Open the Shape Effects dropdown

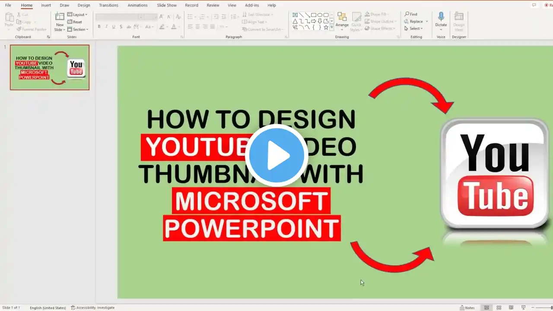pyautogui.click(x=380, y=29)
